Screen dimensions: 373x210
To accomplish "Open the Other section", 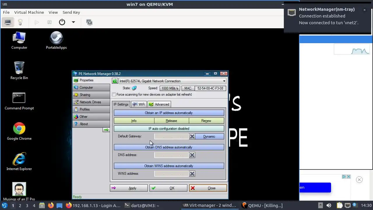I will click(91, 117).
